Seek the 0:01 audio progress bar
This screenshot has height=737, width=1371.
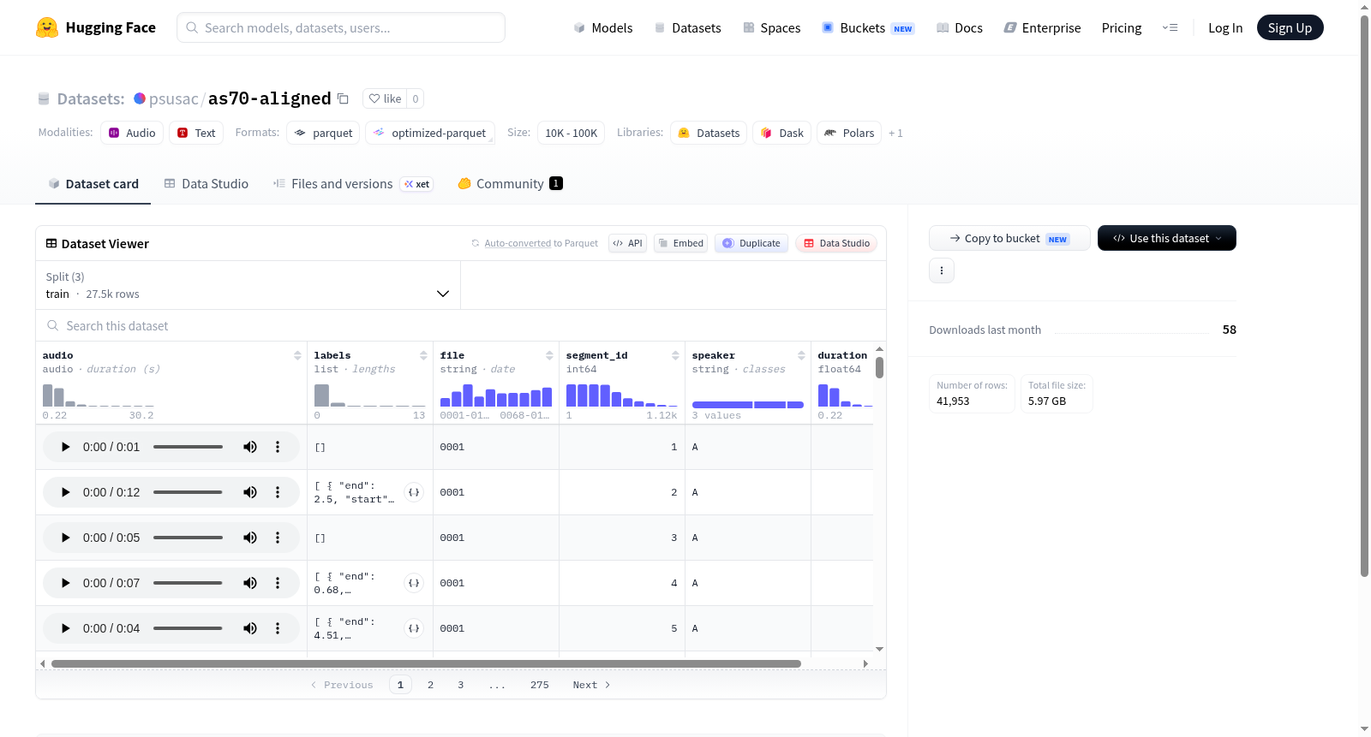tap(188, 447)
